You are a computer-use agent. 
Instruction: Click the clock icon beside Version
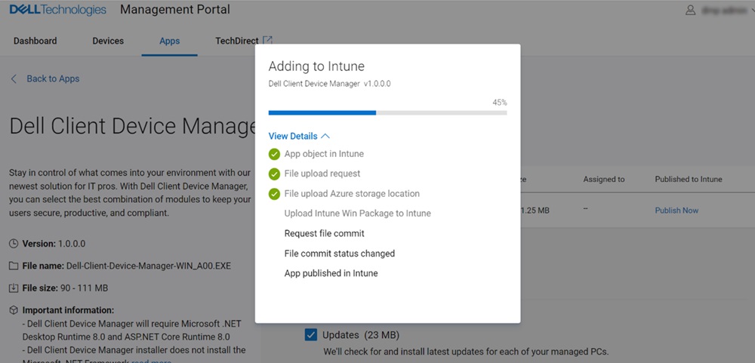pyautogui.click(x=14, y=244)
